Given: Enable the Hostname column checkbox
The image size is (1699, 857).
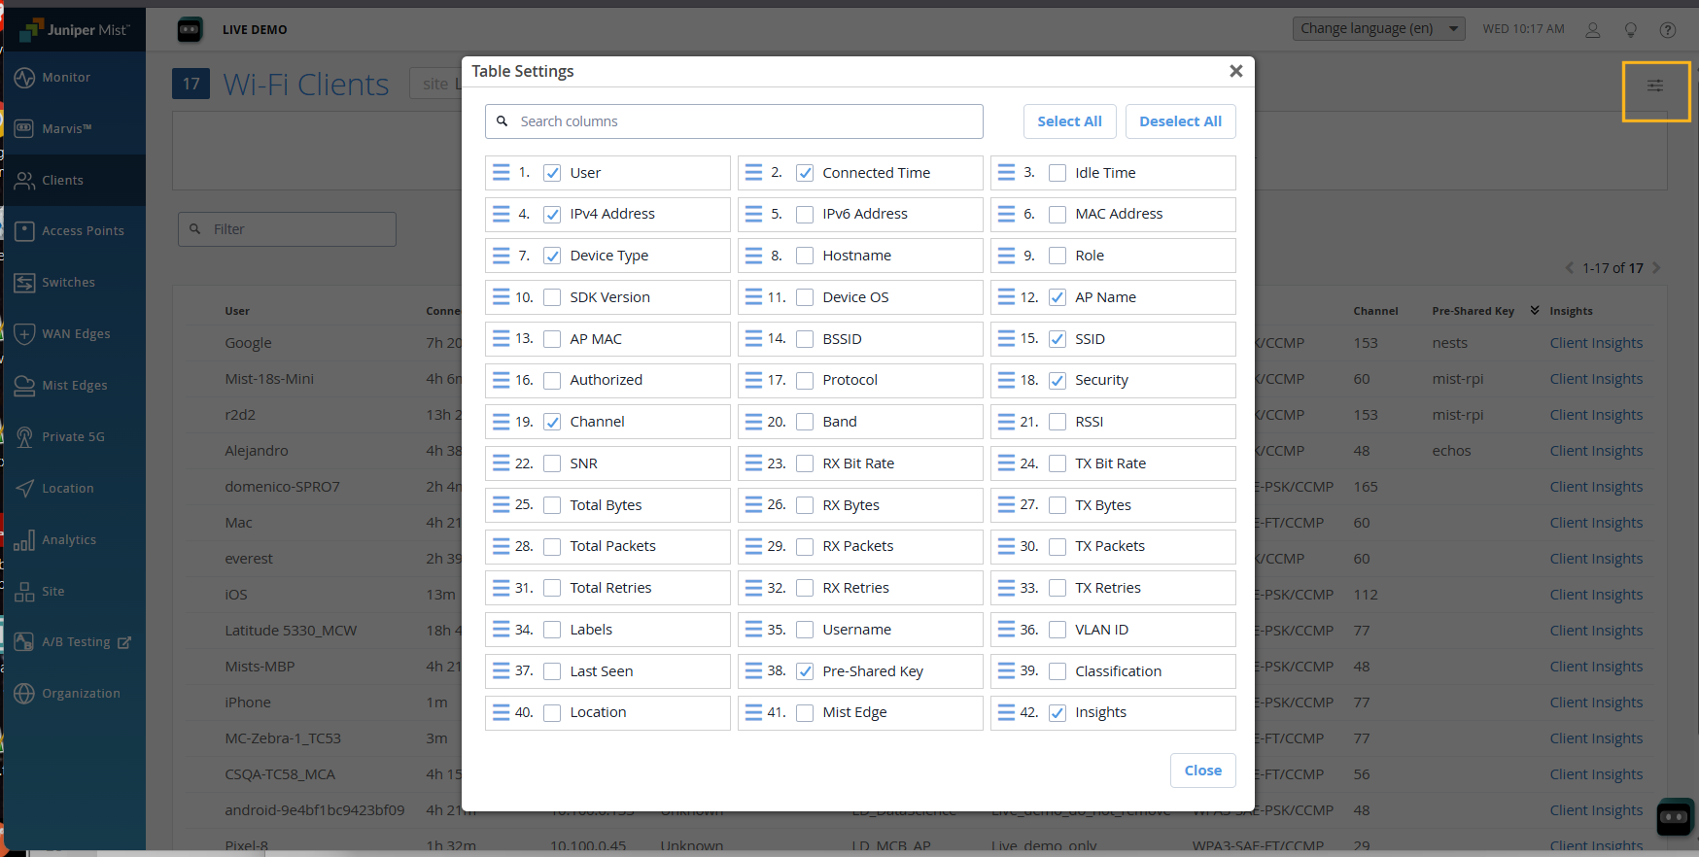Looking at the screenshot, I should (x=805, y=256).
